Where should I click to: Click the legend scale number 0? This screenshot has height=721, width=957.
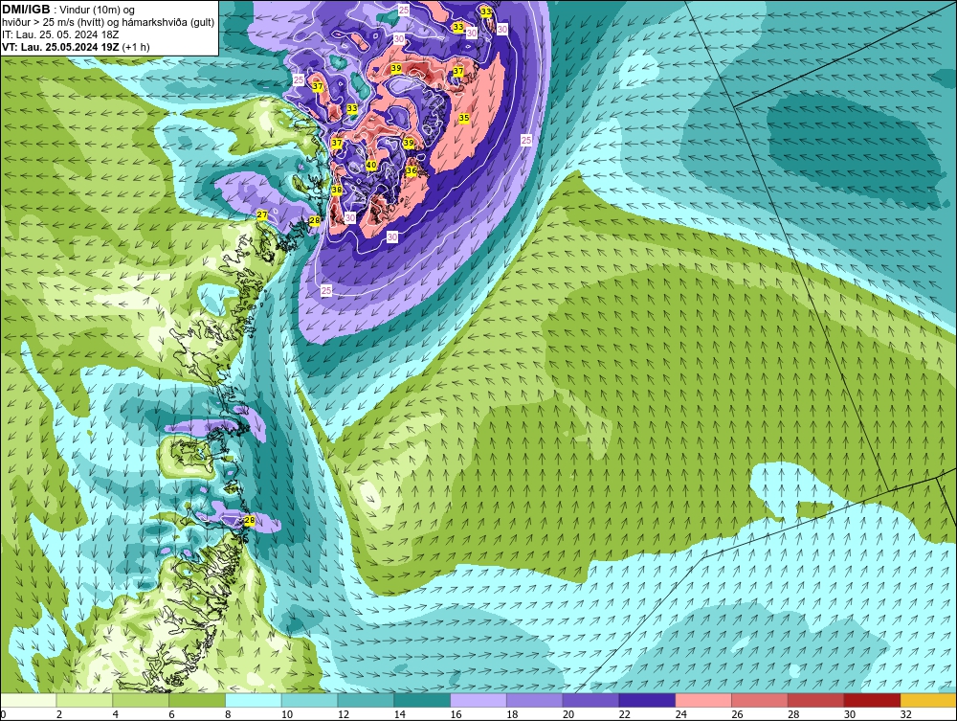(3, 714)
